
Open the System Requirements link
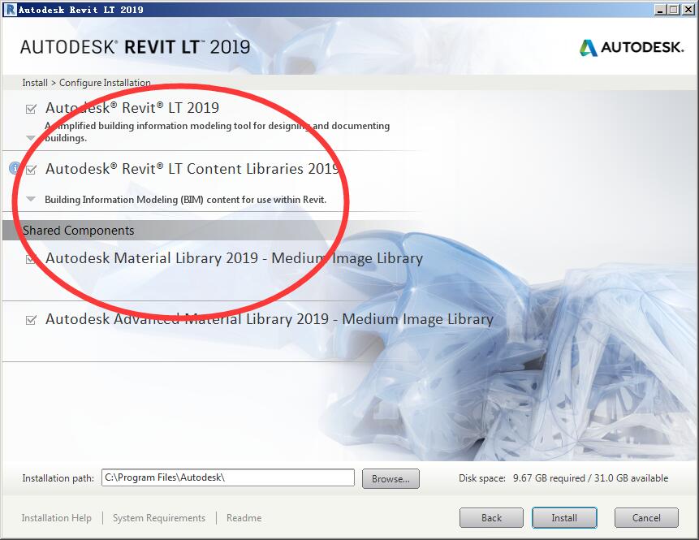(x=159, y=518)
